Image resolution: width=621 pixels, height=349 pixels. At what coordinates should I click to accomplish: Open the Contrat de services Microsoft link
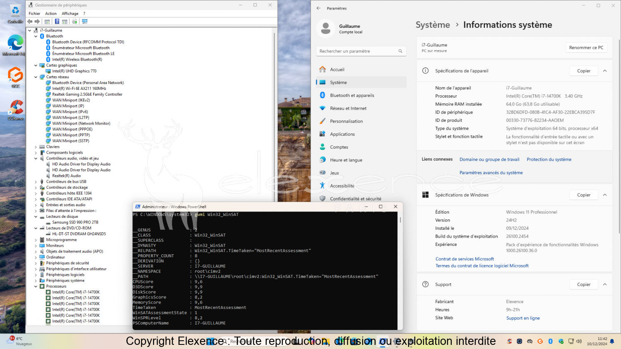click(x=465, y=259)
